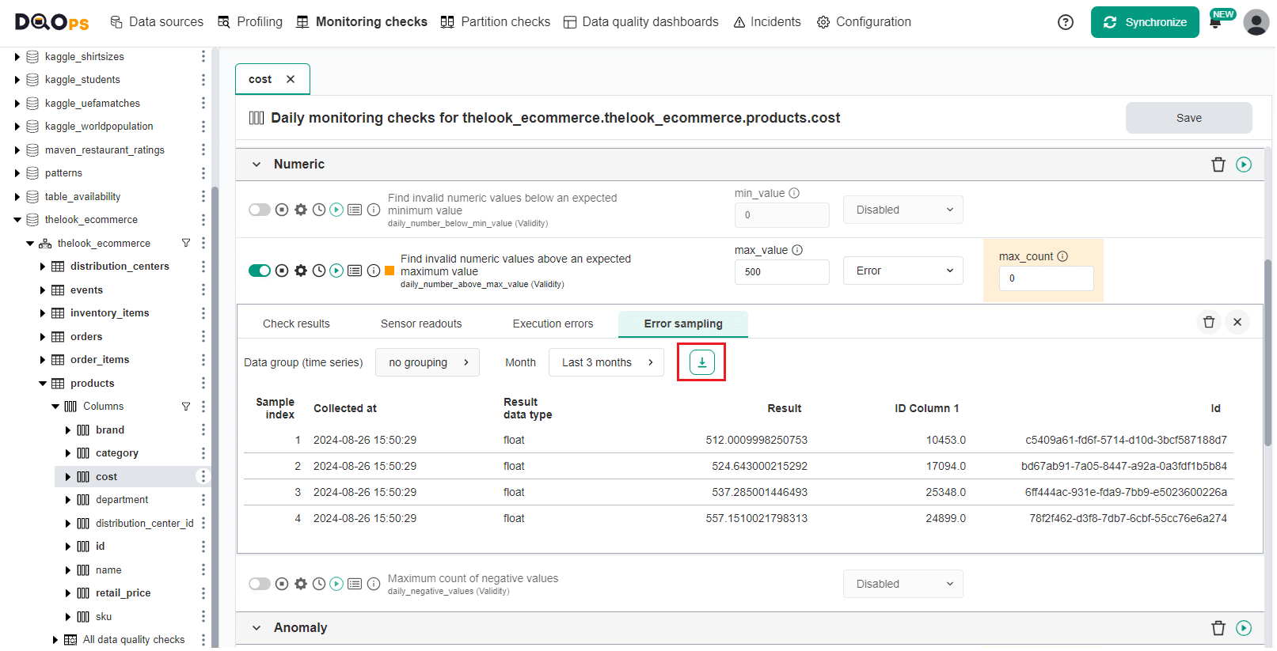This screenshot has height=651, width=1277.
Task: Open settings gear for below-min-value check
Action: (301, 210)
